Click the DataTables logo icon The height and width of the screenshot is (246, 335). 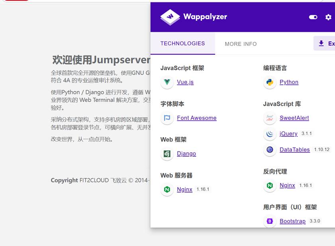(270, 150)
